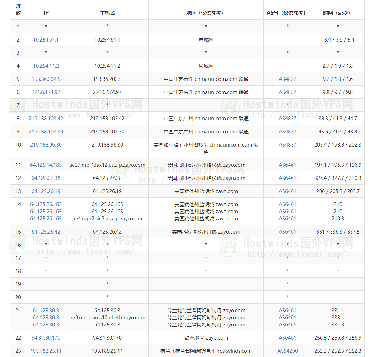Click time value 327.4 / 327.7 / 330.3
Viewport: 372px width, 357px height.
(338, 178)
